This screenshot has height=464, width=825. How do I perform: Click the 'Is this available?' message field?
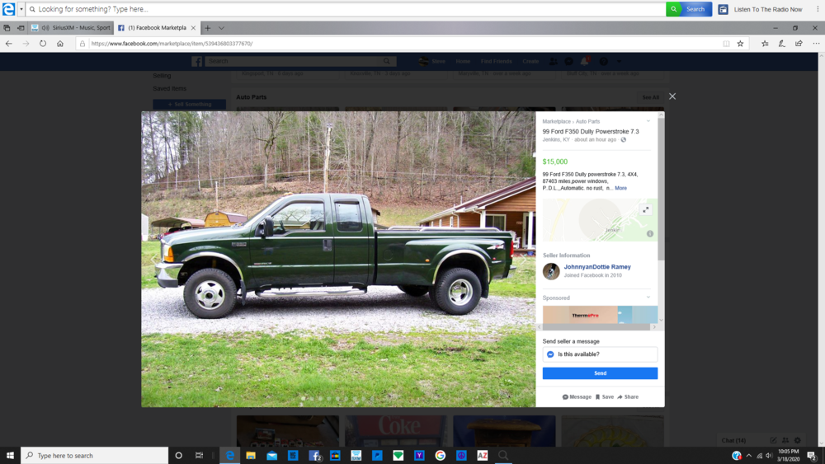click(x=600, y=354)
